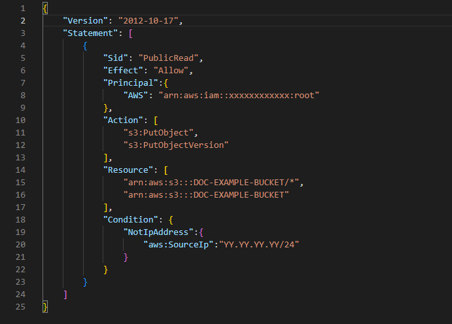
Task: Click the "s3:PutObjectVersion" string
Action: point(176,145)
